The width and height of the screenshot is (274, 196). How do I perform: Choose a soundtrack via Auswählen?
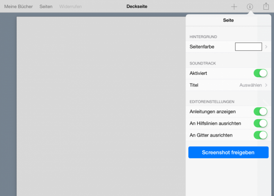(x=251, y=85)
